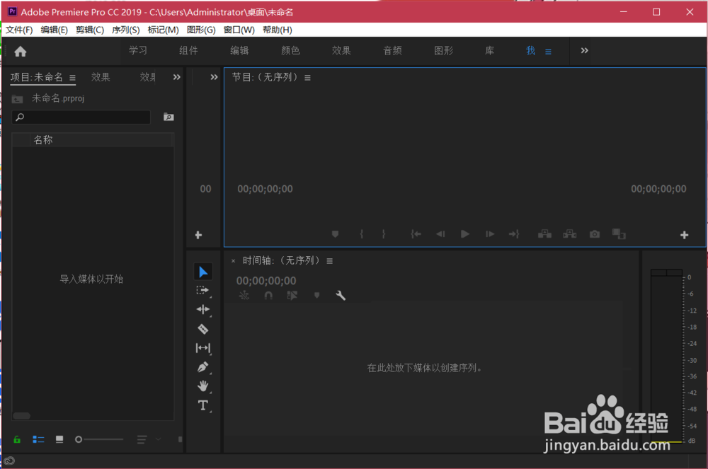Click the Add Marker button in program monitor
Viewport: 708px width, 469px height.
(x=335, y=234)
